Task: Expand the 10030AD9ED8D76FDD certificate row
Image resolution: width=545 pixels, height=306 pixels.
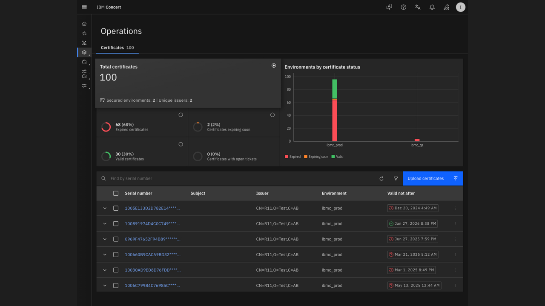Action: tap(105, 270)
